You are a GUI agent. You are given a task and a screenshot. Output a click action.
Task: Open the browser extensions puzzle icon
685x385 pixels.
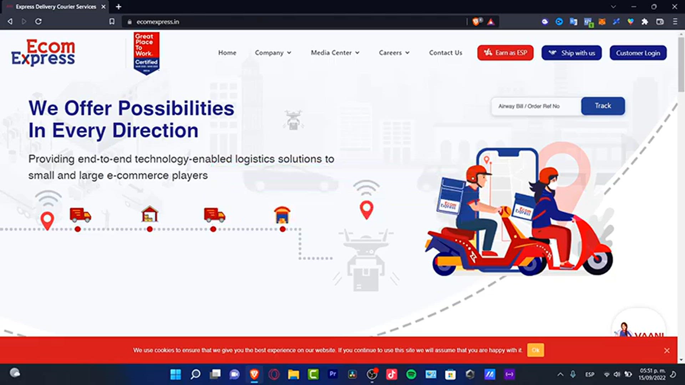(x=644, y=22)
